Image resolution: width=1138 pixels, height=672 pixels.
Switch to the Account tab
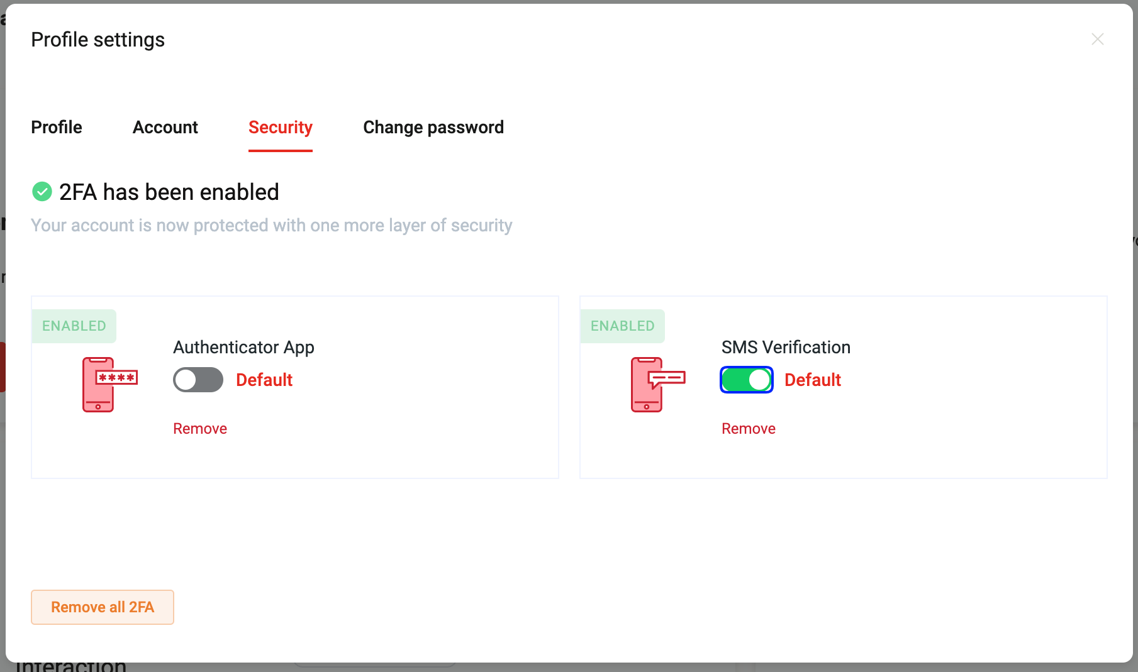click(x=165, y=127)
